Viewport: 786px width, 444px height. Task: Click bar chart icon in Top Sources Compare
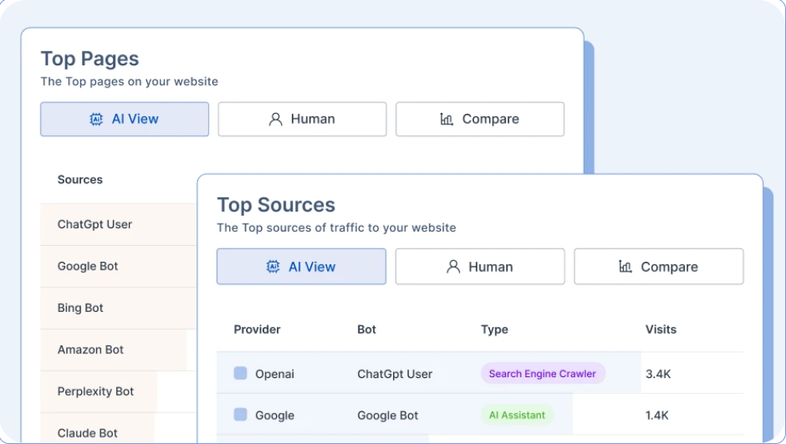tap(625, 267)
